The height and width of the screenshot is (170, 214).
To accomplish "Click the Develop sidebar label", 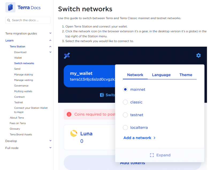I will [x=11, y=141].
